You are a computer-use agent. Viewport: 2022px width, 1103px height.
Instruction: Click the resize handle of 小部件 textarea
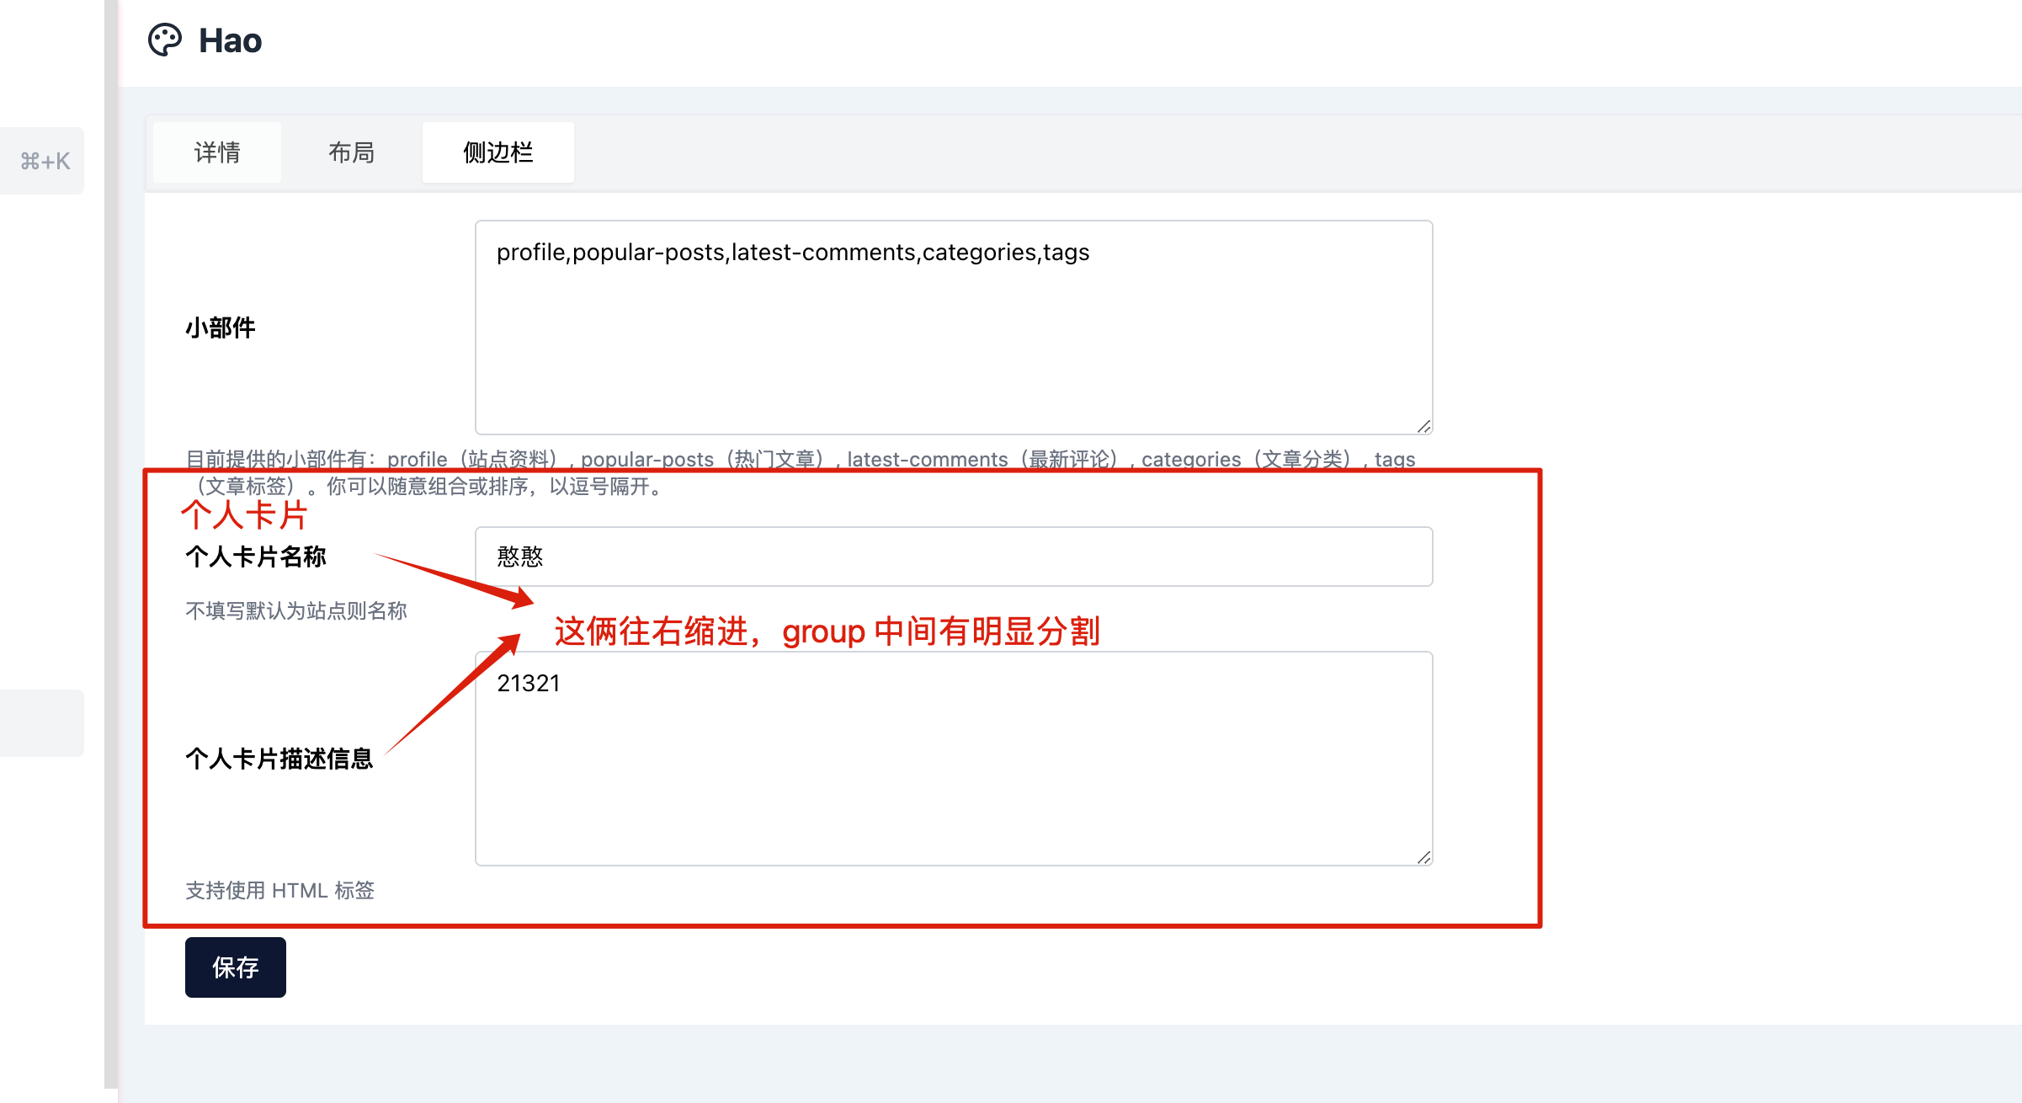coord(1424,427)
